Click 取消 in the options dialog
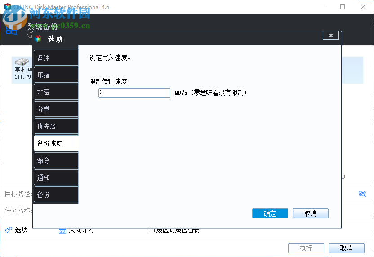Viewport: 374px width, 257px height. 310,213
